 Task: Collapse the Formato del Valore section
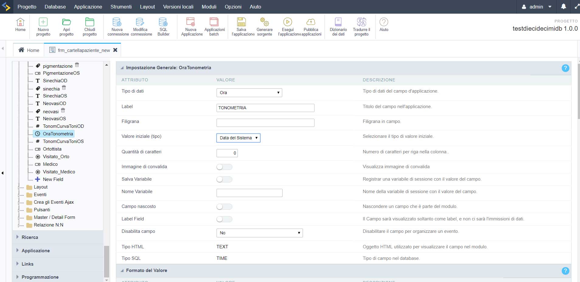[x=122, y=270]
